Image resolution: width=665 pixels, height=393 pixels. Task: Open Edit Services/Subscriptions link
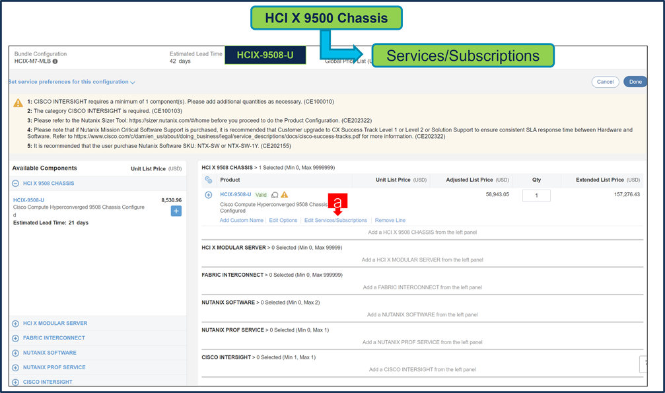pos(335,220)
